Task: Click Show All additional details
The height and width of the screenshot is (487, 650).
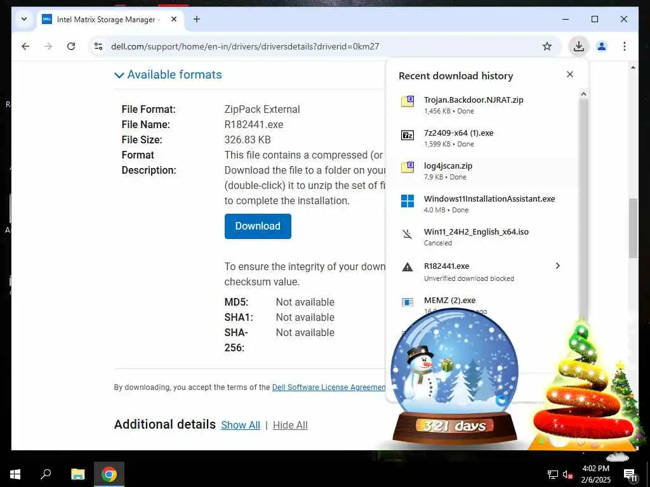Action: pos(241,425)
